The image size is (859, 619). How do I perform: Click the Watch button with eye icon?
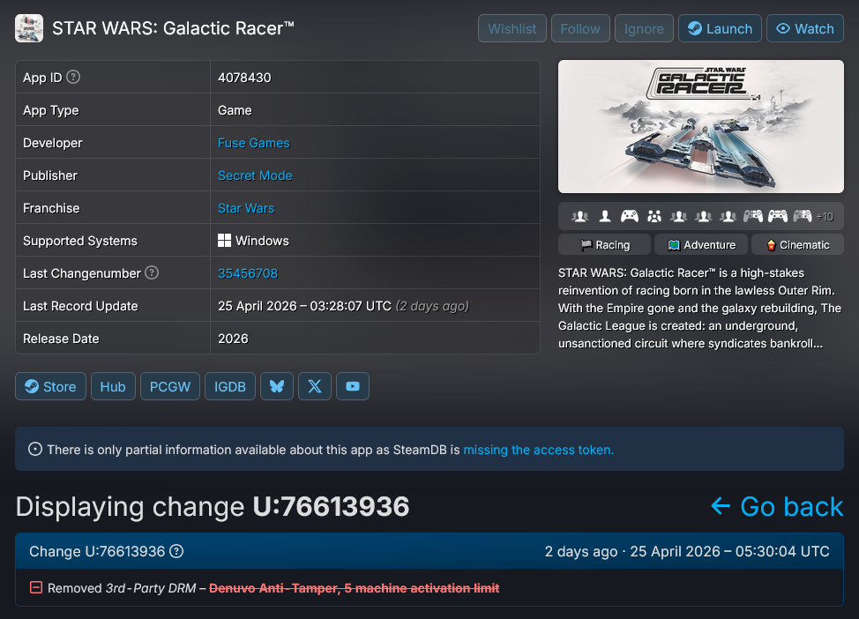point(805,28)
